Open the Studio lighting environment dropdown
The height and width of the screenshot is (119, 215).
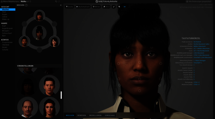[x=70, y=7]
